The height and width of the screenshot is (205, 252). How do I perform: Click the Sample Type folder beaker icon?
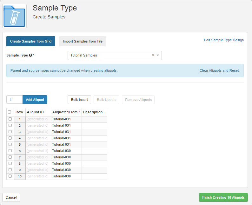tap(14, 16)
